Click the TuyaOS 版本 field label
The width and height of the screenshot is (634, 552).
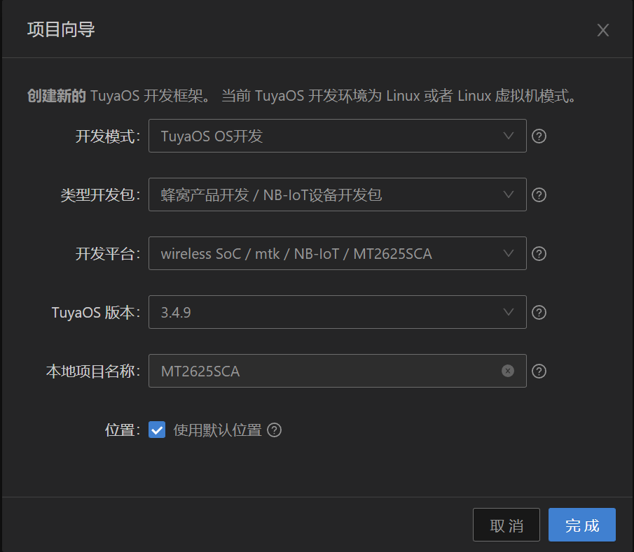(96, 313)
